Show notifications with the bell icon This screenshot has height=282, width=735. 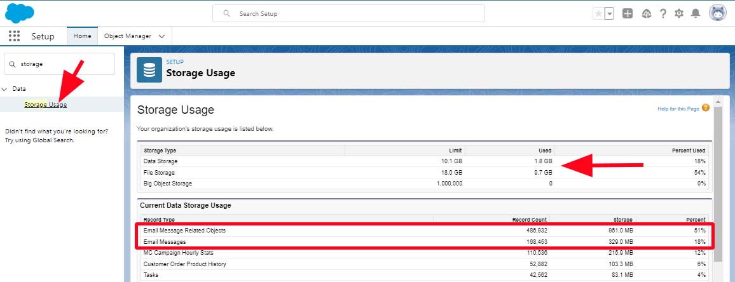[696, 13]
